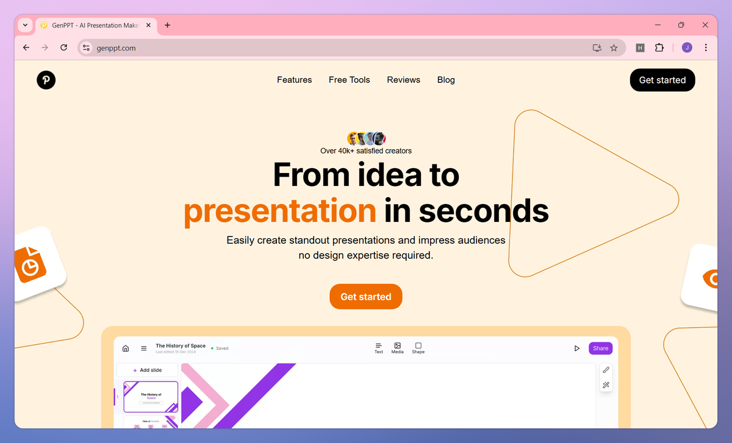Viewport: 732px width, 443px height.
Task: Bookmark this page with the star icon
Action: click(614, 48)
